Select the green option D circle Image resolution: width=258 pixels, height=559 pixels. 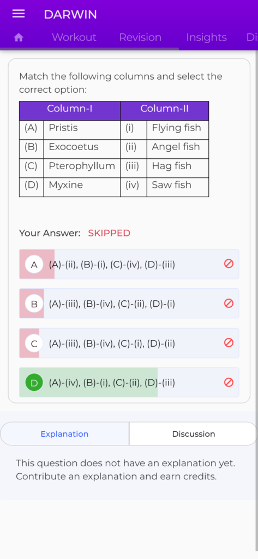click(34, 383)
